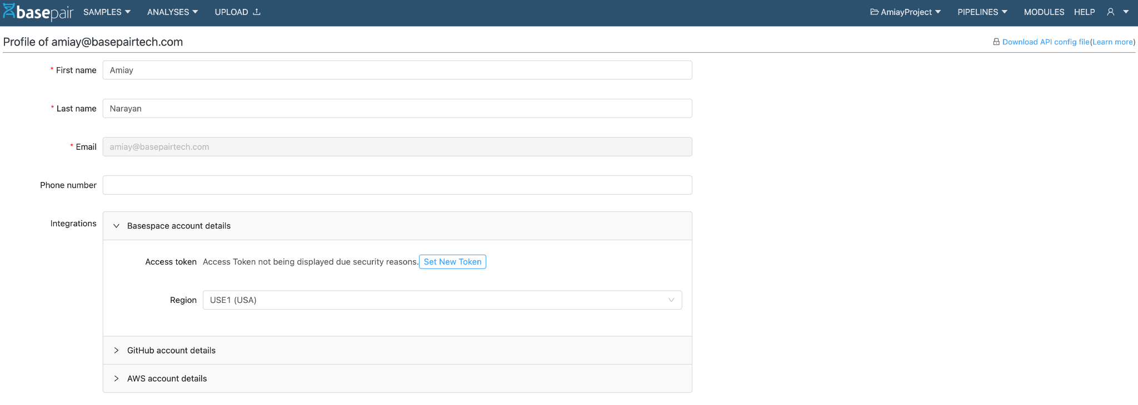Viewport: 1138px width, 405px height.
Task: Open the PIPELINES dropdown menu
Action: [982, 12]
